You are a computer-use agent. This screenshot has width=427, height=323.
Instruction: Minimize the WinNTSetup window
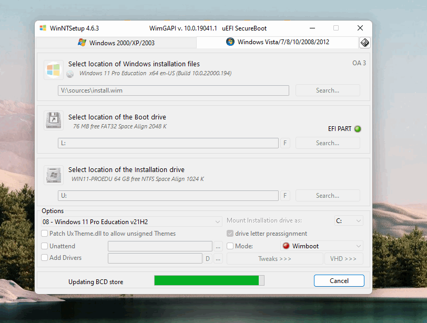pyautogui.click(x=312, y=28)
